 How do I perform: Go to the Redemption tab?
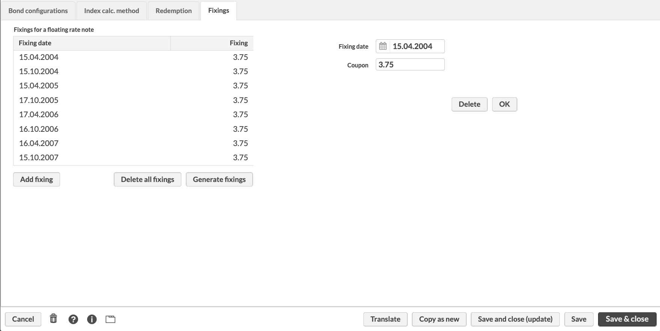173,10
